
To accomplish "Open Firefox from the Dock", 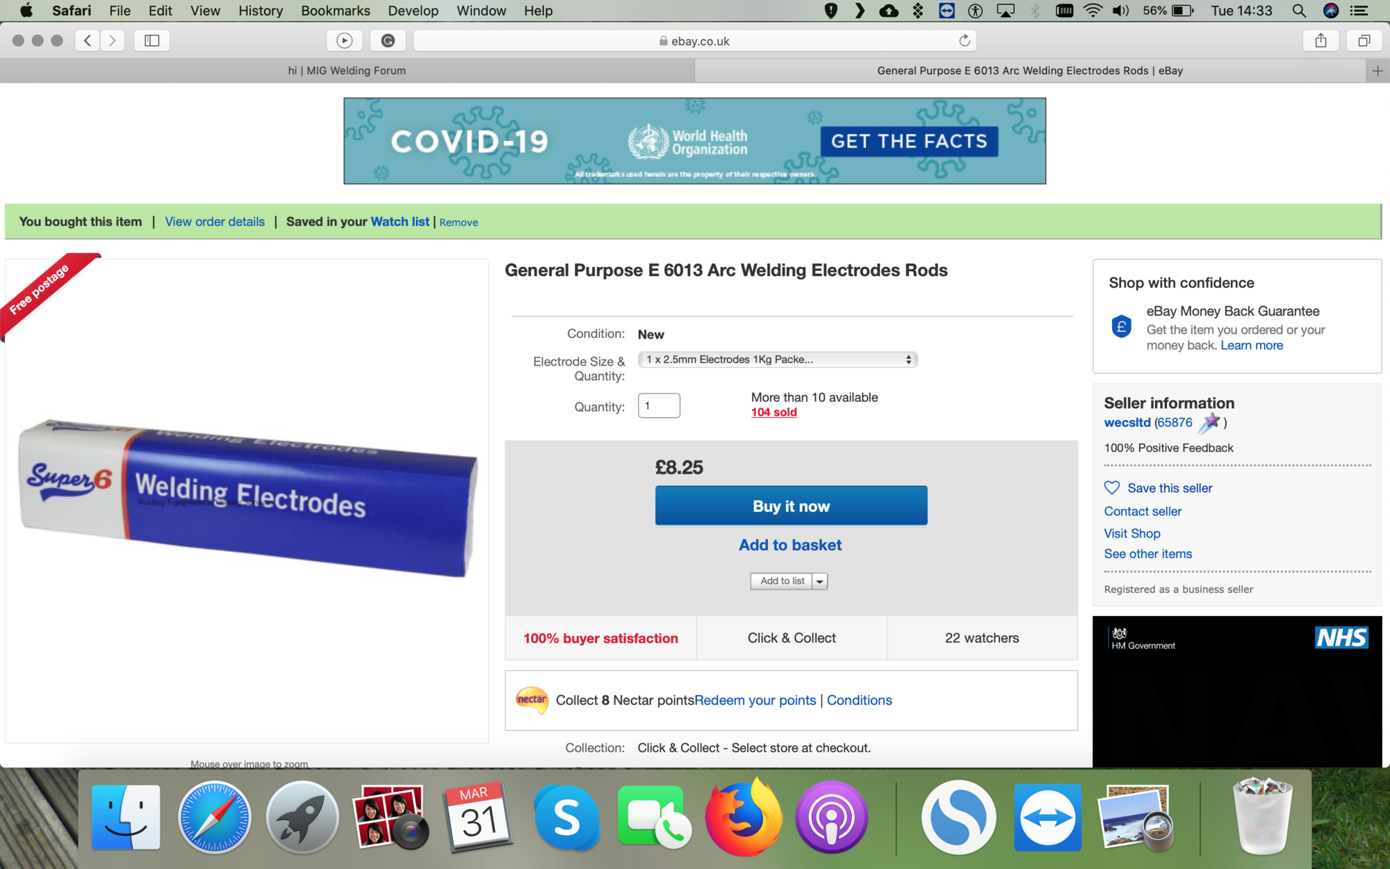I will click(744, 818).
